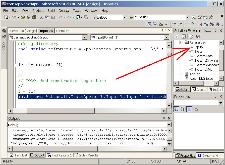This screenshot has width=225, height=165.
Task: Click the Navigate Backward toolbar icon
Action: point(78,17)
